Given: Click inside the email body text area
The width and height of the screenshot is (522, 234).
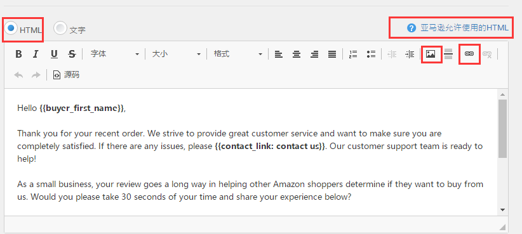Looking at the screenshot, I should [251, 152].
